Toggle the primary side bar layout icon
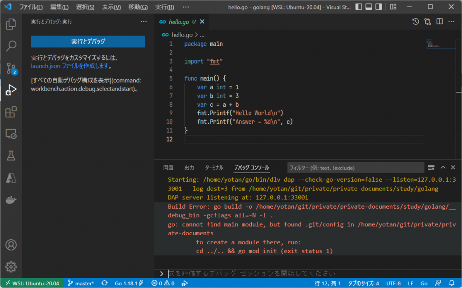This screenshot has width=462, height=288. tap(359, 7)
